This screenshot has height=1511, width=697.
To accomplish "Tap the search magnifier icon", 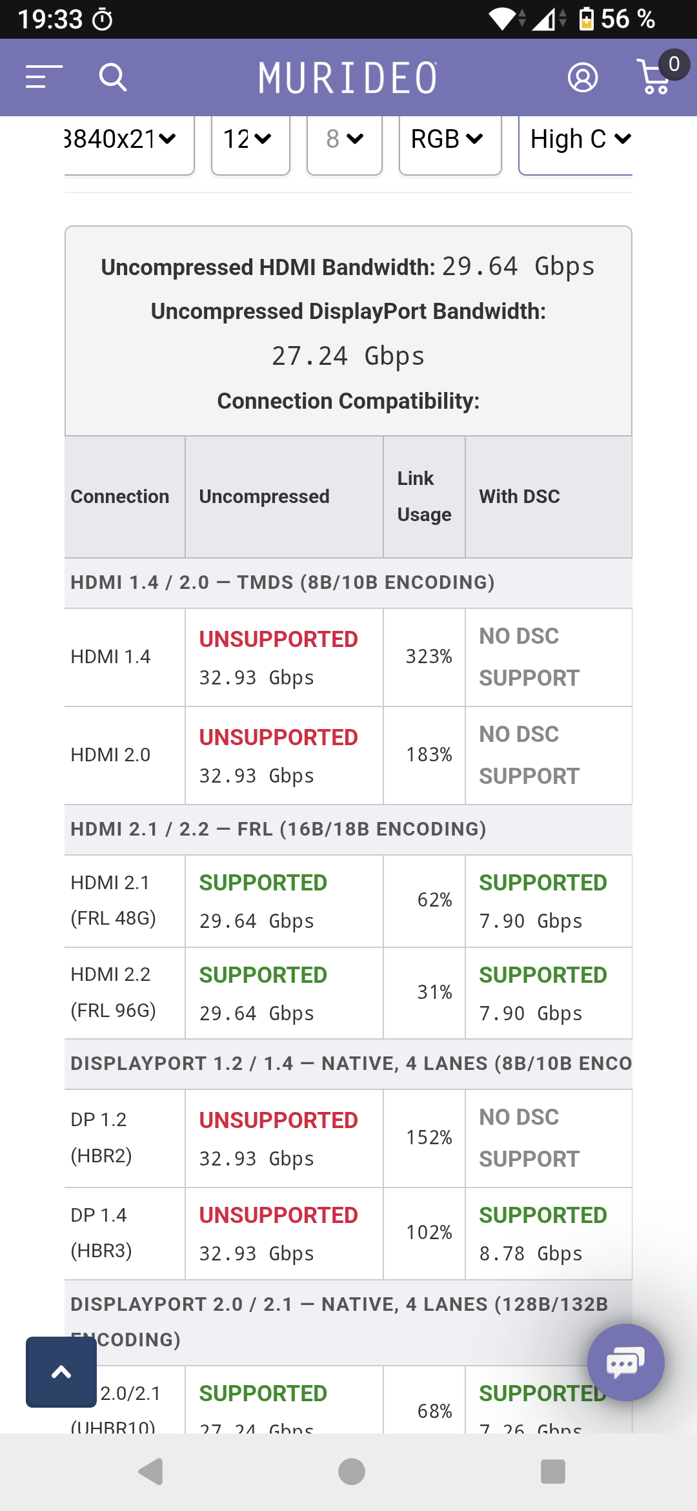I will click(113, 77).
